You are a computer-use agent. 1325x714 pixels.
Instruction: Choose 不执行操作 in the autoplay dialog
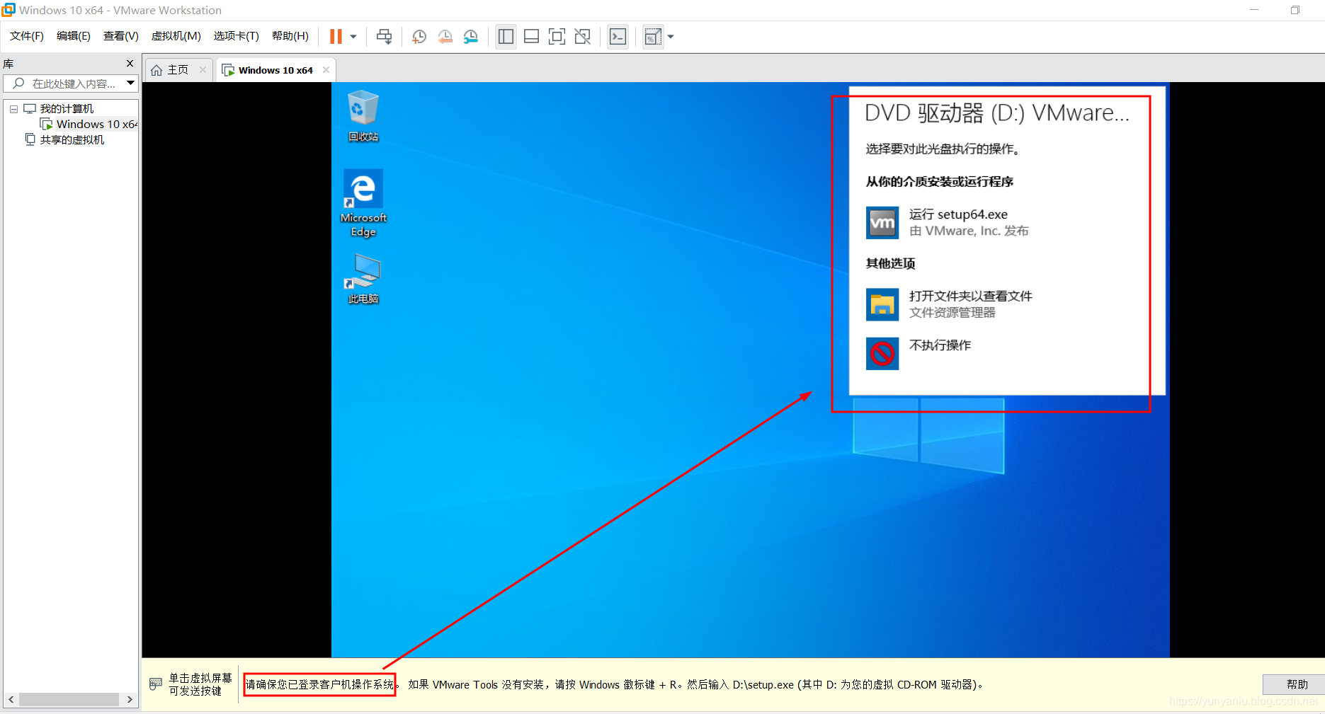940,345
